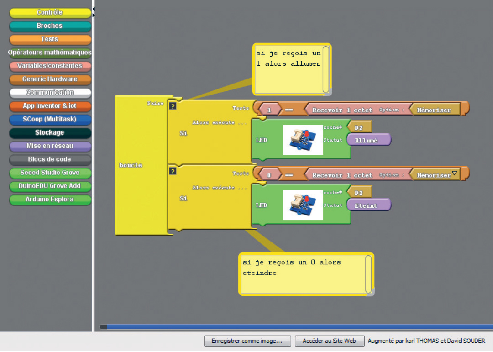Click comment text 'si je reçois un 0 alors eteindre'
493x352 pixels.
coord(291,268)
